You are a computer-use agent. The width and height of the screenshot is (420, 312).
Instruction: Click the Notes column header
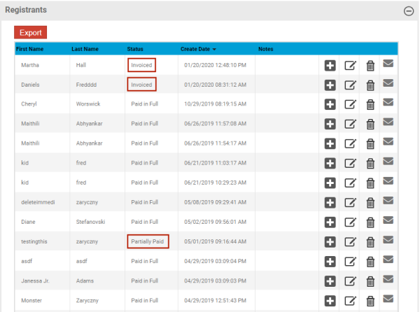click(265, 49)
